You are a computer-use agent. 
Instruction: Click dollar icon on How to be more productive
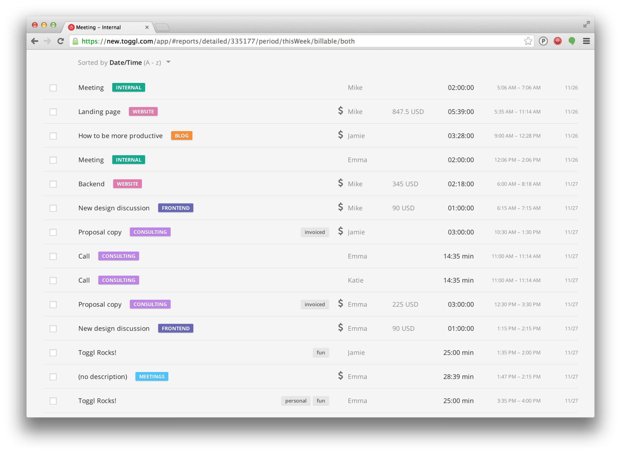340,135
